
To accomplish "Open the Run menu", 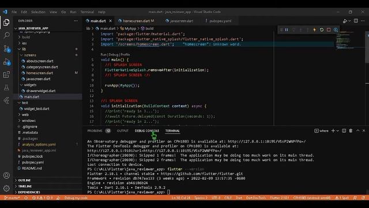I will coord(73,12).
